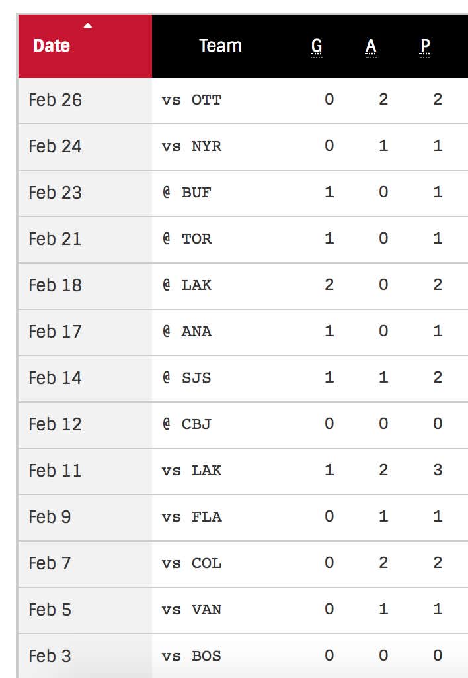Click the vs COL opponent entry
The width and height of the screenshot is (468, 678).
[x=192, y=563]
